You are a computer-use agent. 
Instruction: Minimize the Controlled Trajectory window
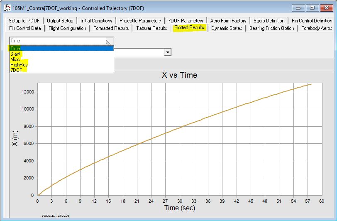coord(300,8)
